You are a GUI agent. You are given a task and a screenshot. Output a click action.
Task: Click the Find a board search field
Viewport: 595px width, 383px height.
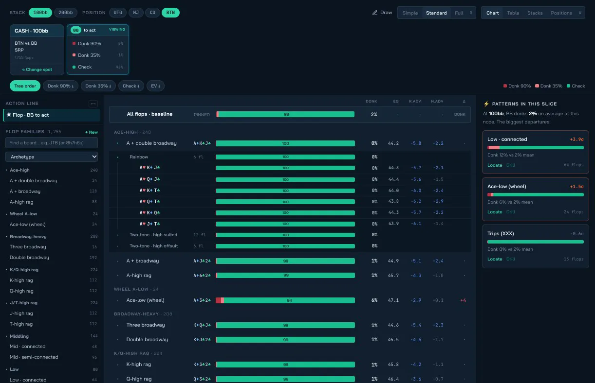tap(52, 142)
